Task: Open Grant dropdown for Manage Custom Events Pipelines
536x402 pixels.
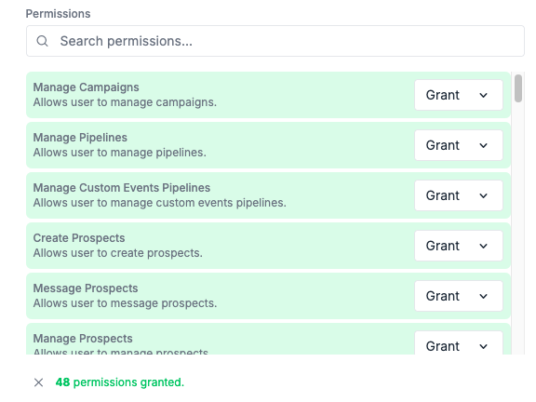Action: [459, 195]
